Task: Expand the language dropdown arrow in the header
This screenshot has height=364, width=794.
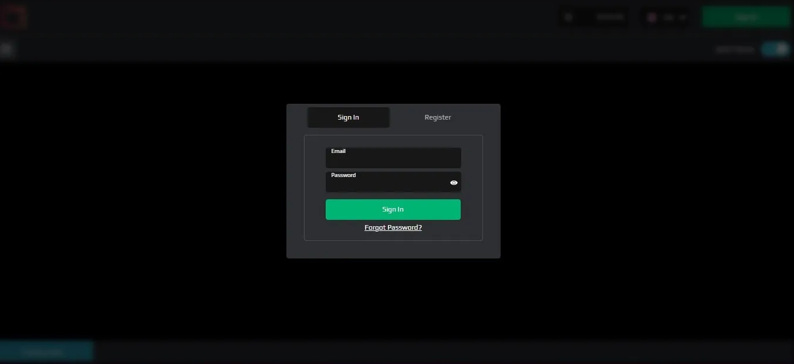Action: [x=682, y=17]
